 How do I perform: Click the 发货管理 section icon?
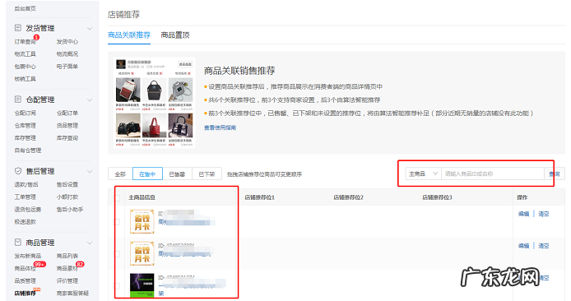tap(18, 28)
